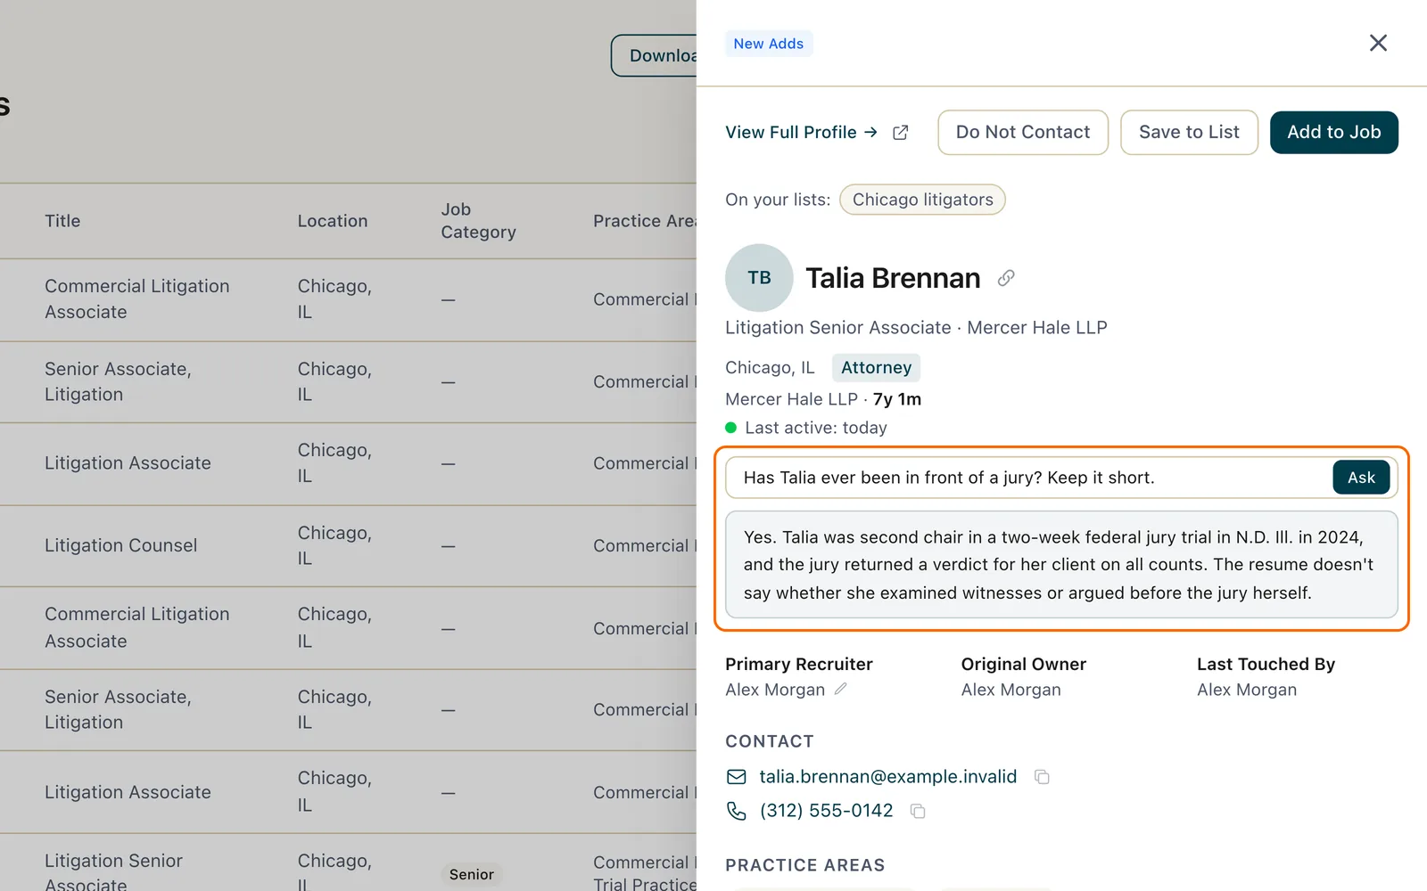
Task: Open Chicago litigators list chip
Action: (x=922, y=200)
